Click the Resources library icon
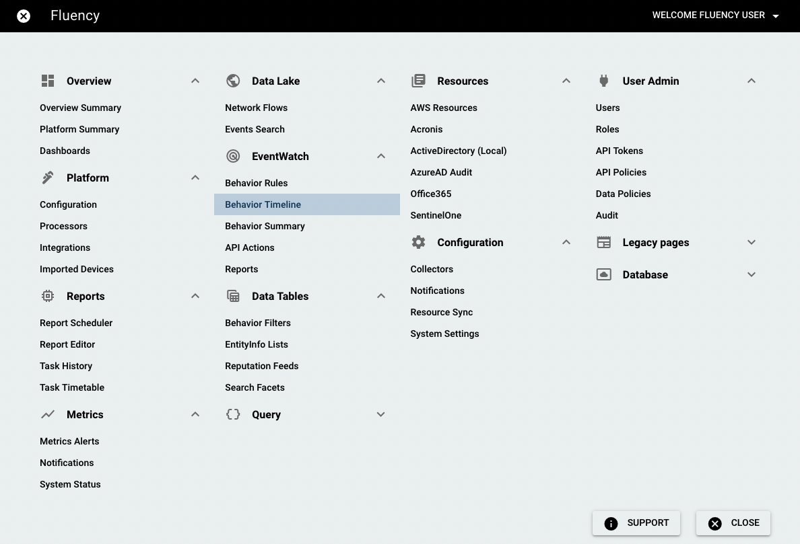This screenshot has height=544, width=800. pyautogui.click(x=418, y=81)
